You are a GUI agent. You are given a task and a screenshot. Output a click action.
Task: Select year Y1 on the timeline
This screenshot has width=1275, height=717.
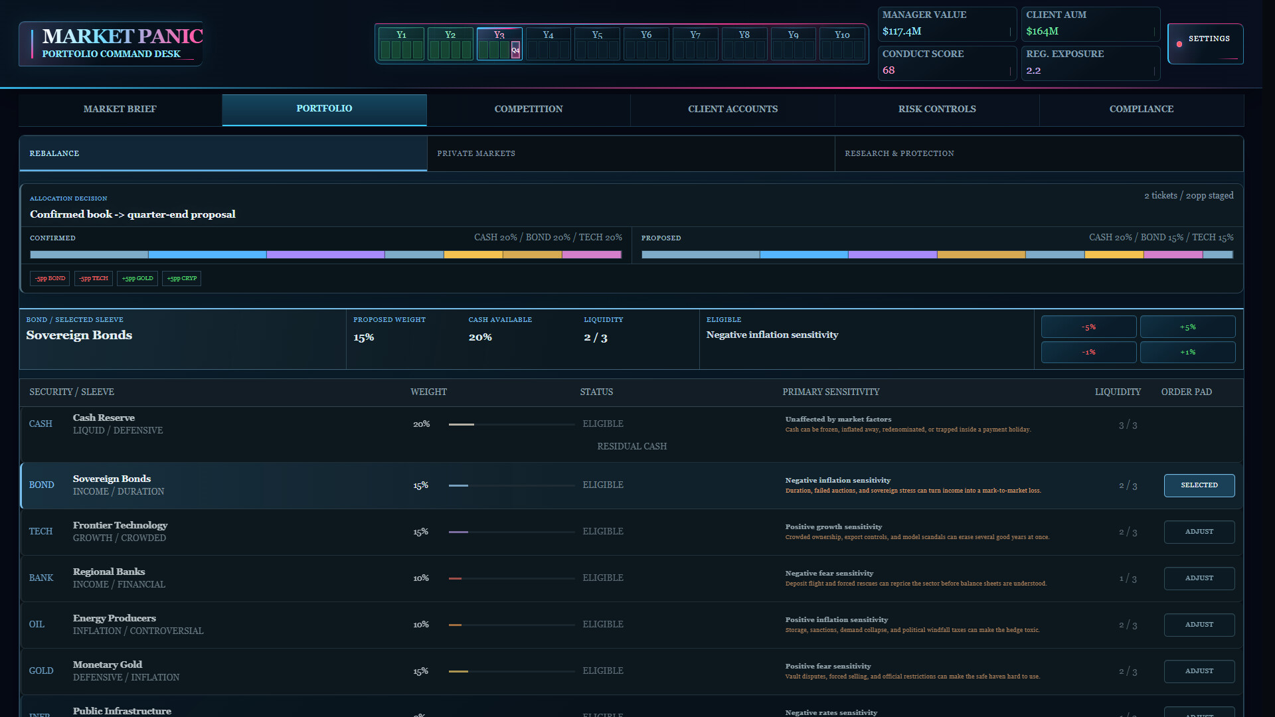(x=401, y=44)
